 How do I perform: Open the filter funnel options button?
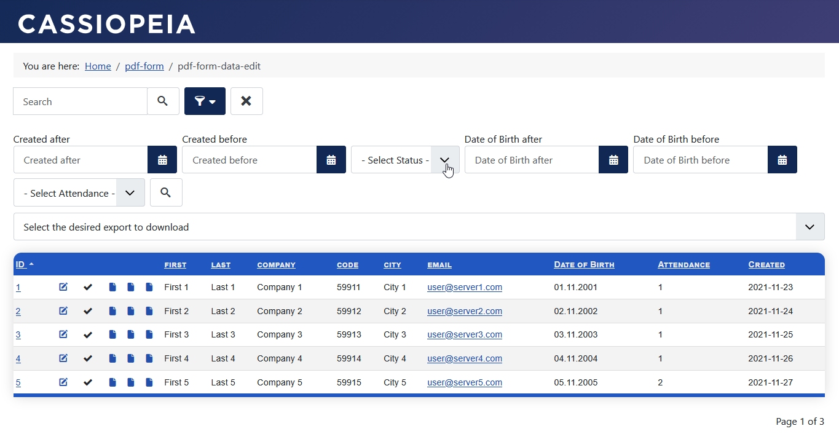(x=205, y=101)
